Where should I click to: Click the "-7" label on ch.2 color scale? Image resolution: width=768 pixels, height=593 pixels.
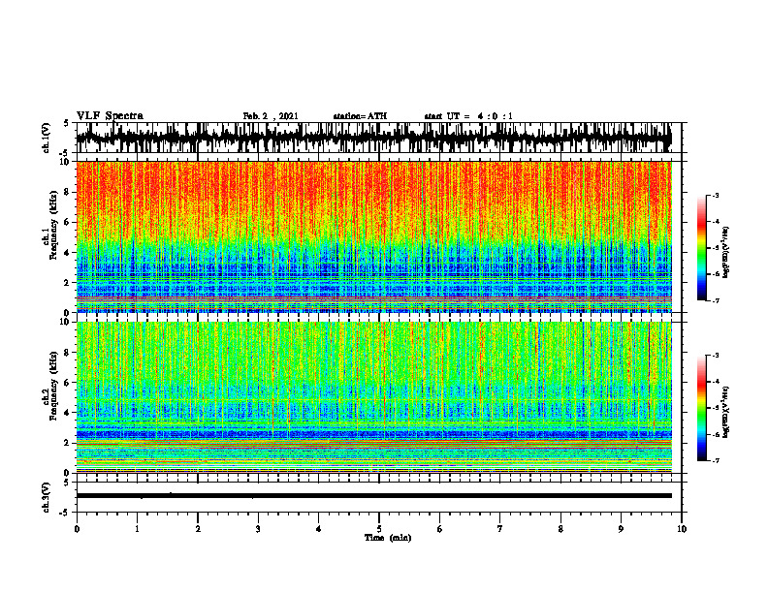tap(716, 460)
